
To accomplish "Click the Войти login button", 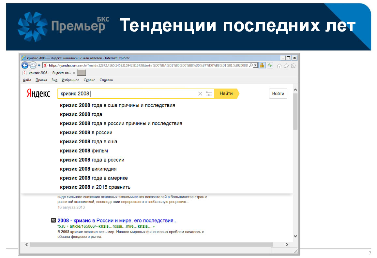I will [278, 94].
